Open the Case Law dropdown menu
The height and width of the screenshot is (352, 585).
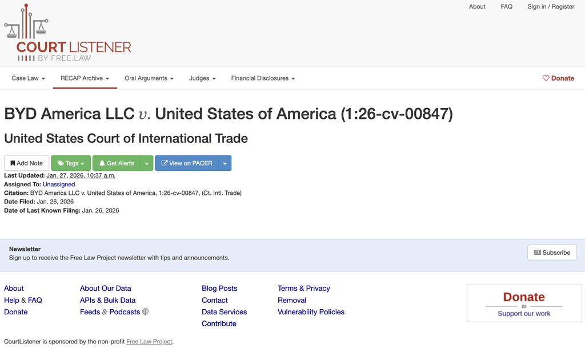click(29, 78)
